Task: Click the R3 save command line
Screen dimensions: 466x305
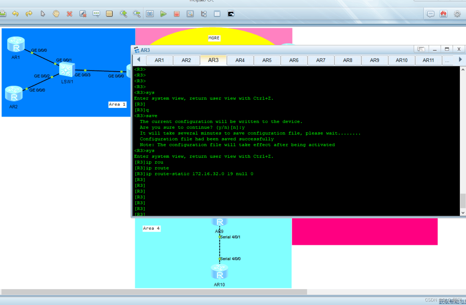Action: pos(146,116)
